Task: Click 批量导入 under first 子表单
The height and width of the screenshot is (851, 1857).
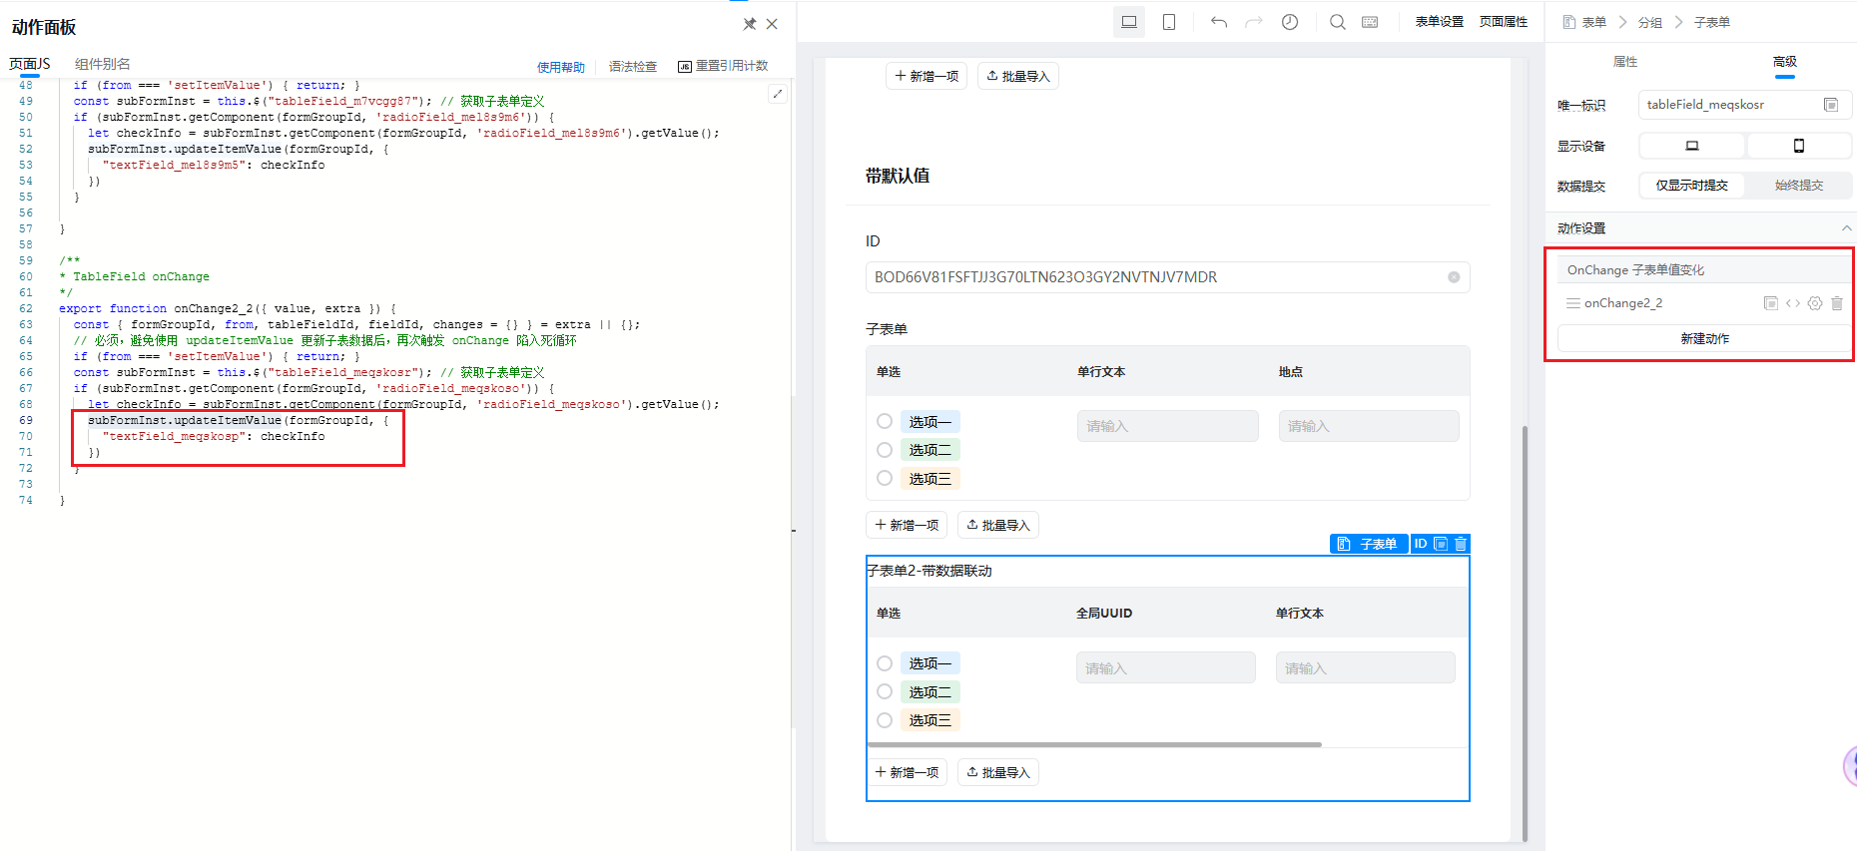Action: click(x=997, y=525)
